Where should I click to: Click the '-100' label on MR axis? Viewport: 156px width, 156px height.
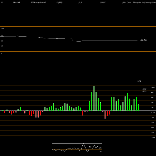coord(153,138)
